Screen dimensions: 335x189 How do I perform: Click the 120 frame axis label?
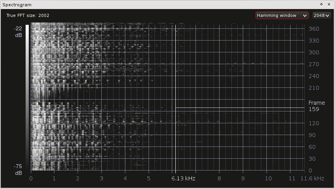tap(314, 123)
